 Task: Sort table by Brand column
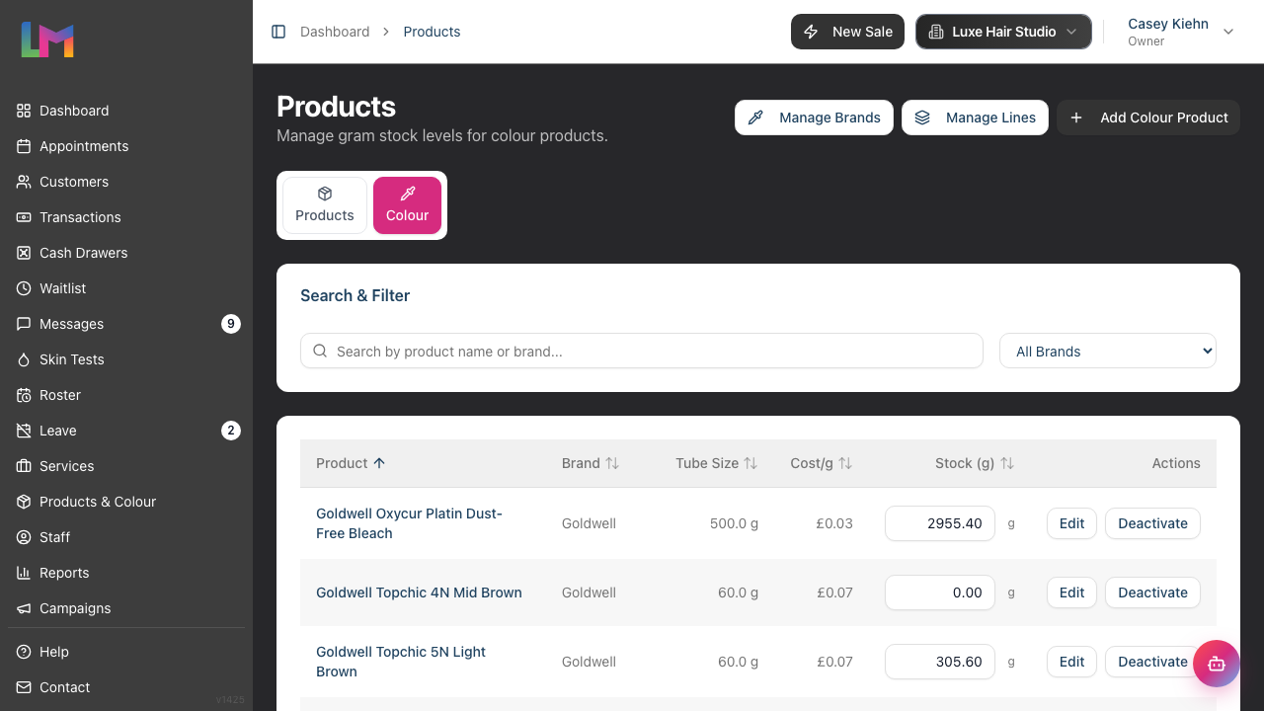pos(591,463)
